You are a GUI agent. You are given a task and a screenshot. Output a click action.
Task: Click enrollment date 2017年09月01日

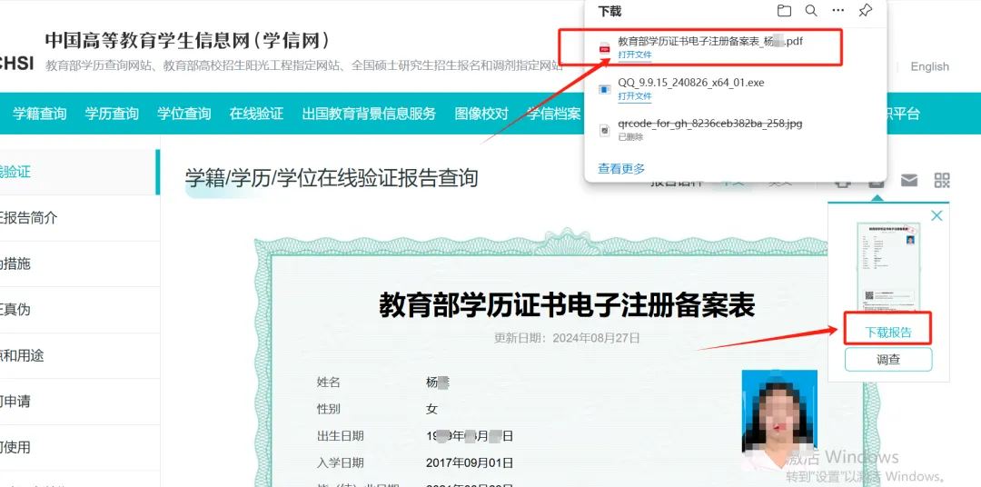click(470, 463)
